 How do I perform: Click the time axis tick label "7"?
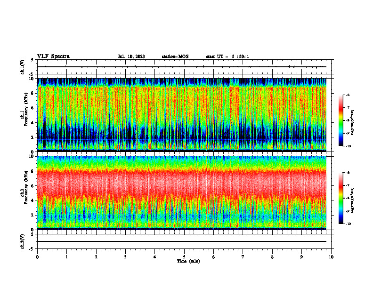coord(243,257)
